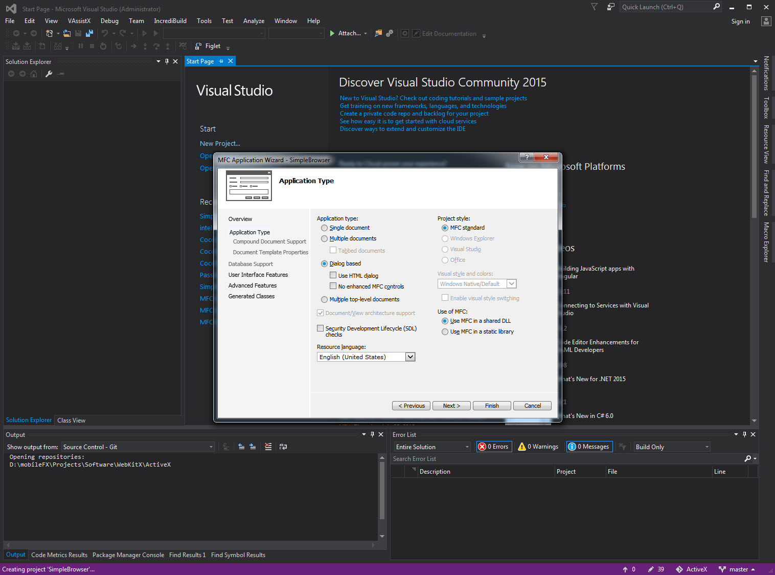Click the Undo toolbar icon
This screenshot has width=775, height=575.
[x=104, y=33]
